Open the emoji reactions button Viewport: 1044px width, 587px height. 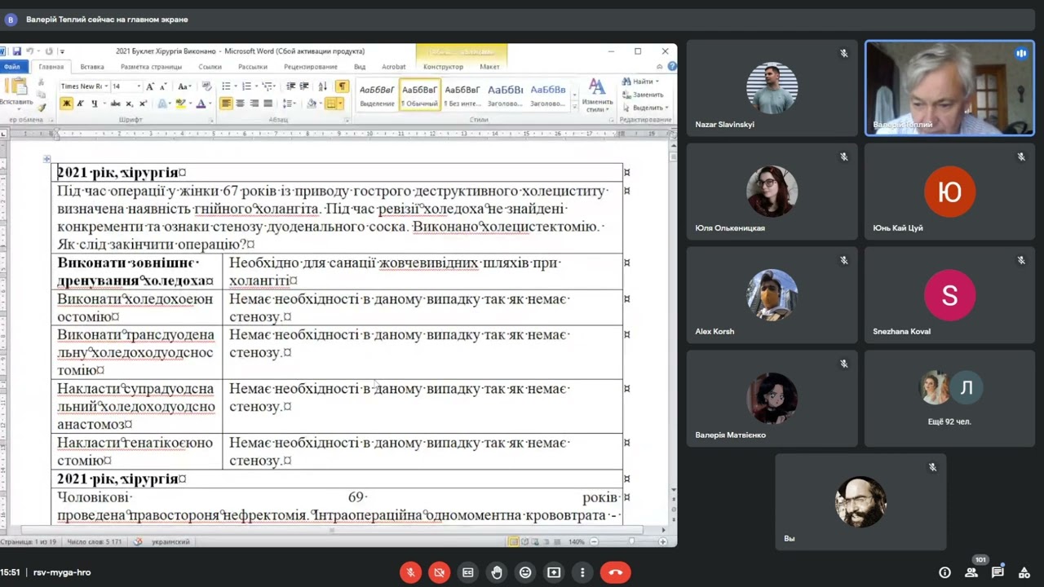(x=525, y=572)
